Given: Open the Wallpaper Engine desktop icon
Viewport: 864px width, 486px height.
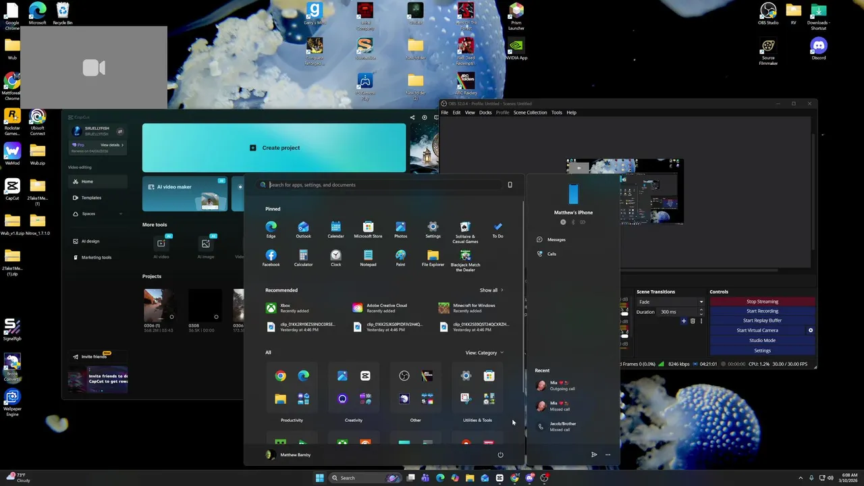Looking at the screenshot, I should [x=12, y=403].
